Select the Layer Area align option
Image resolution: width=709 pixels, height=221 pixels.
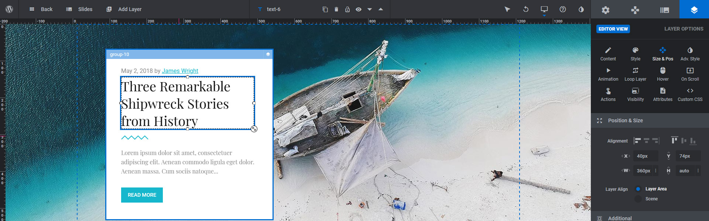point(651,189)
